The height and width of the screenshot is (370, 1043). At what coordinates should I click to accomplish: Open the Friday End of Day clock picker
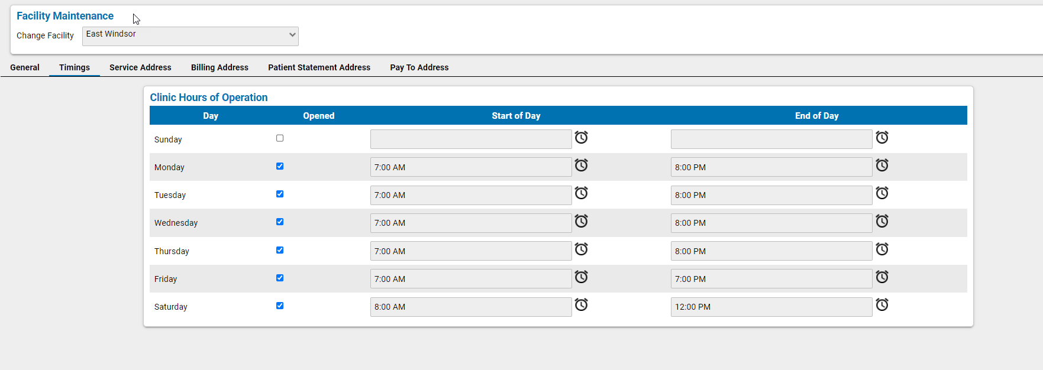pos(882,277)
